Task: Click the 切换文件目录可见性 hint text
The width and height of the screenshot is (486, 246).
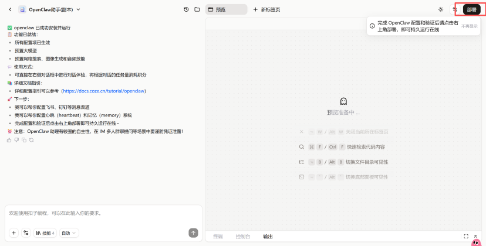Action: tap(367, 162)
